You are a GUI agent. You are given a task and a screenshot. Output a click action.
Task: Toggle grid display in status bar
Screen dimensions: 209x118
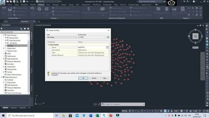pos(130,111)
